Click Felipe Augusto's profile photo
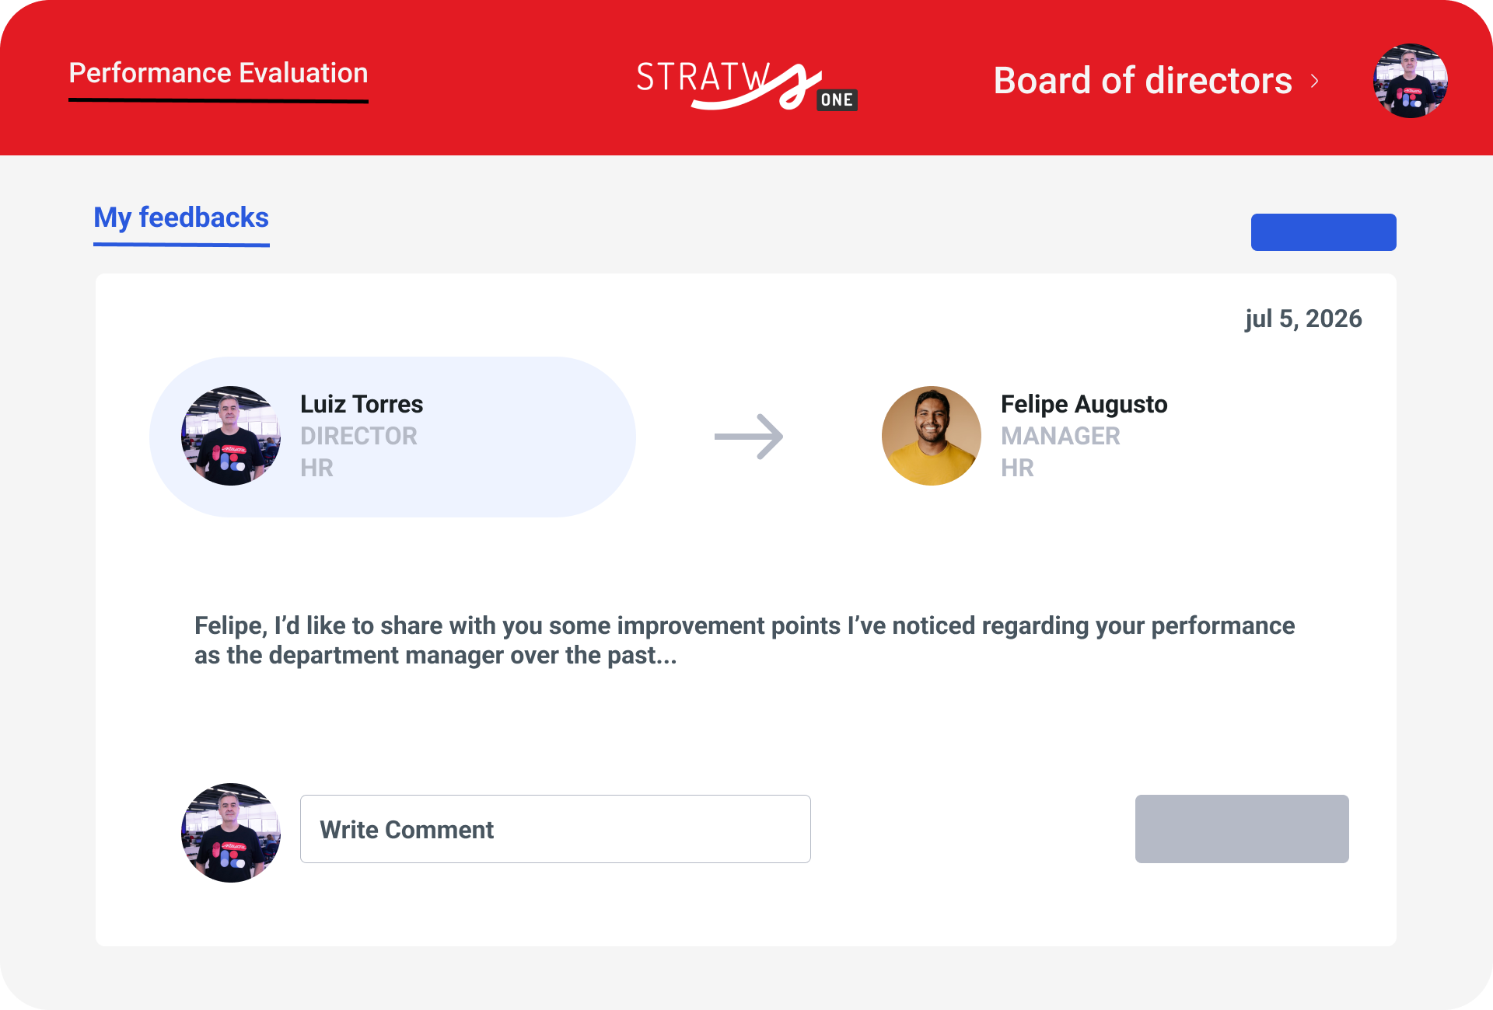The height and width of the screenshot is (1010, 1493). 931,436
